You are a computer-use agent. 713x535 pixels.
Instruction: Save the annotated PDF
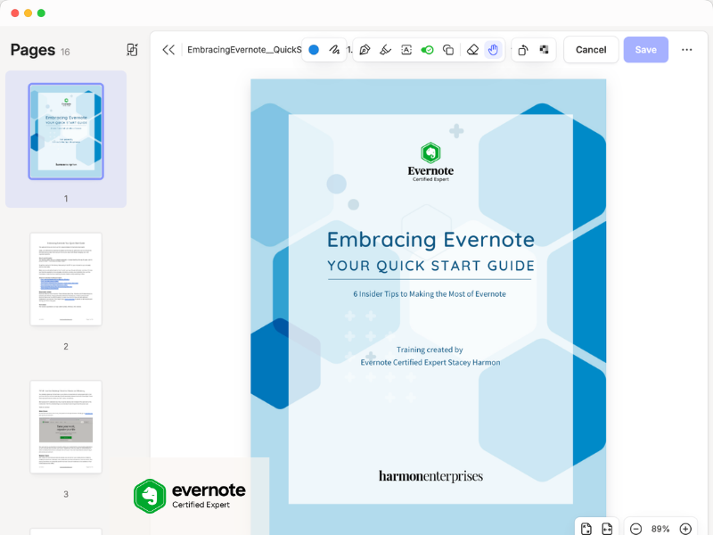coord(645,50)
